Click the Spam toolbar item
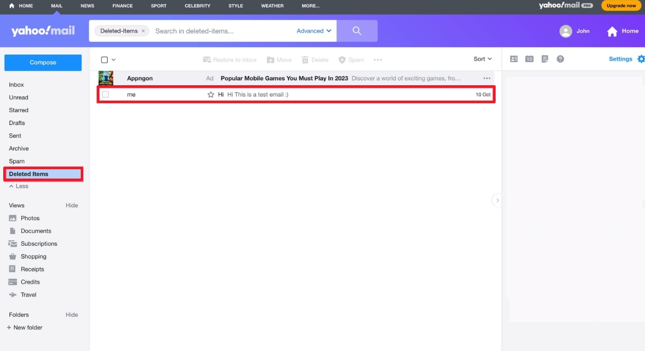Image resolution: width=645 pixels, height=351 pixels. (351, 60)
